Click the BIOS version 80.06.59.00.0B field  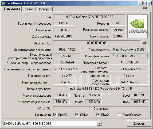click(x=97, y=43)
